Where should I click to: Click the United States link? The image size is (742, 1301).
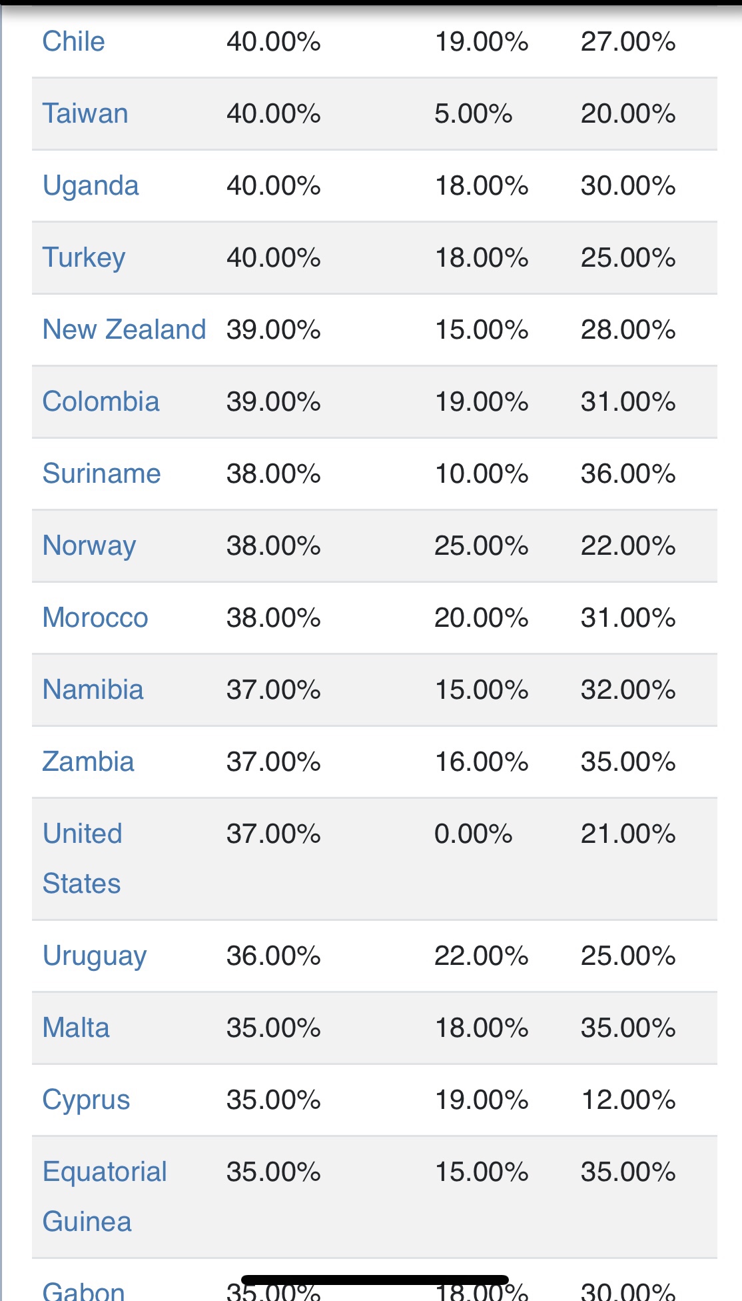click(82, 858)
